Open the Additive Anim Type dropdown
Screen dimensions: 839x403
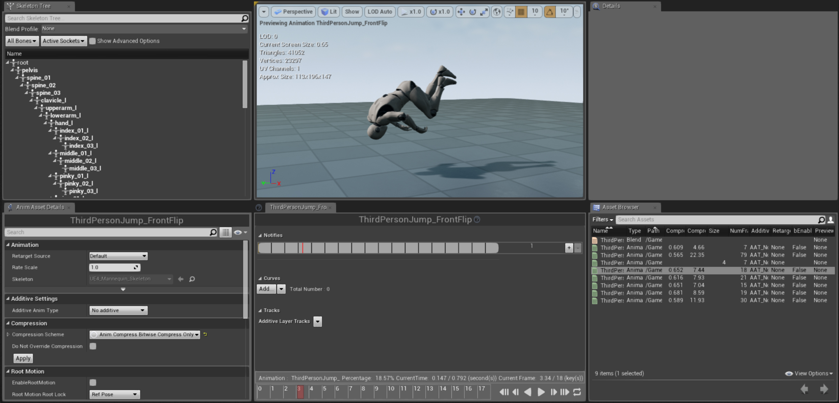[x=118, y=310]
